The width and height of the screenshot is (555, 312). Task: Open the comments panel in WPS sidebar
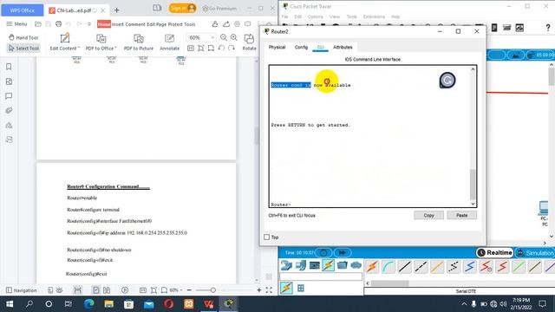pos(9,96)
